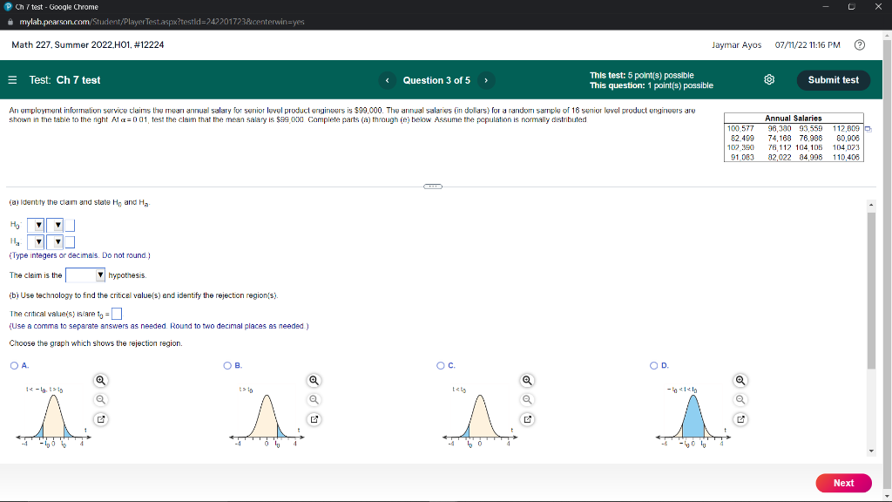Open graph C in a new window
Screen dimensions: 892x502
coord(527,419)
